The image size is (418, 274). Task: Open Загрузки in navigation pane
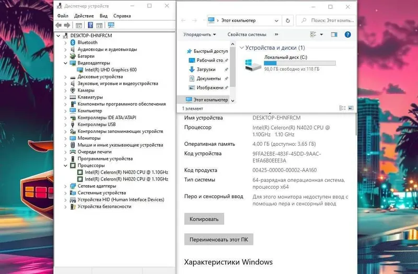pos(208,70)
